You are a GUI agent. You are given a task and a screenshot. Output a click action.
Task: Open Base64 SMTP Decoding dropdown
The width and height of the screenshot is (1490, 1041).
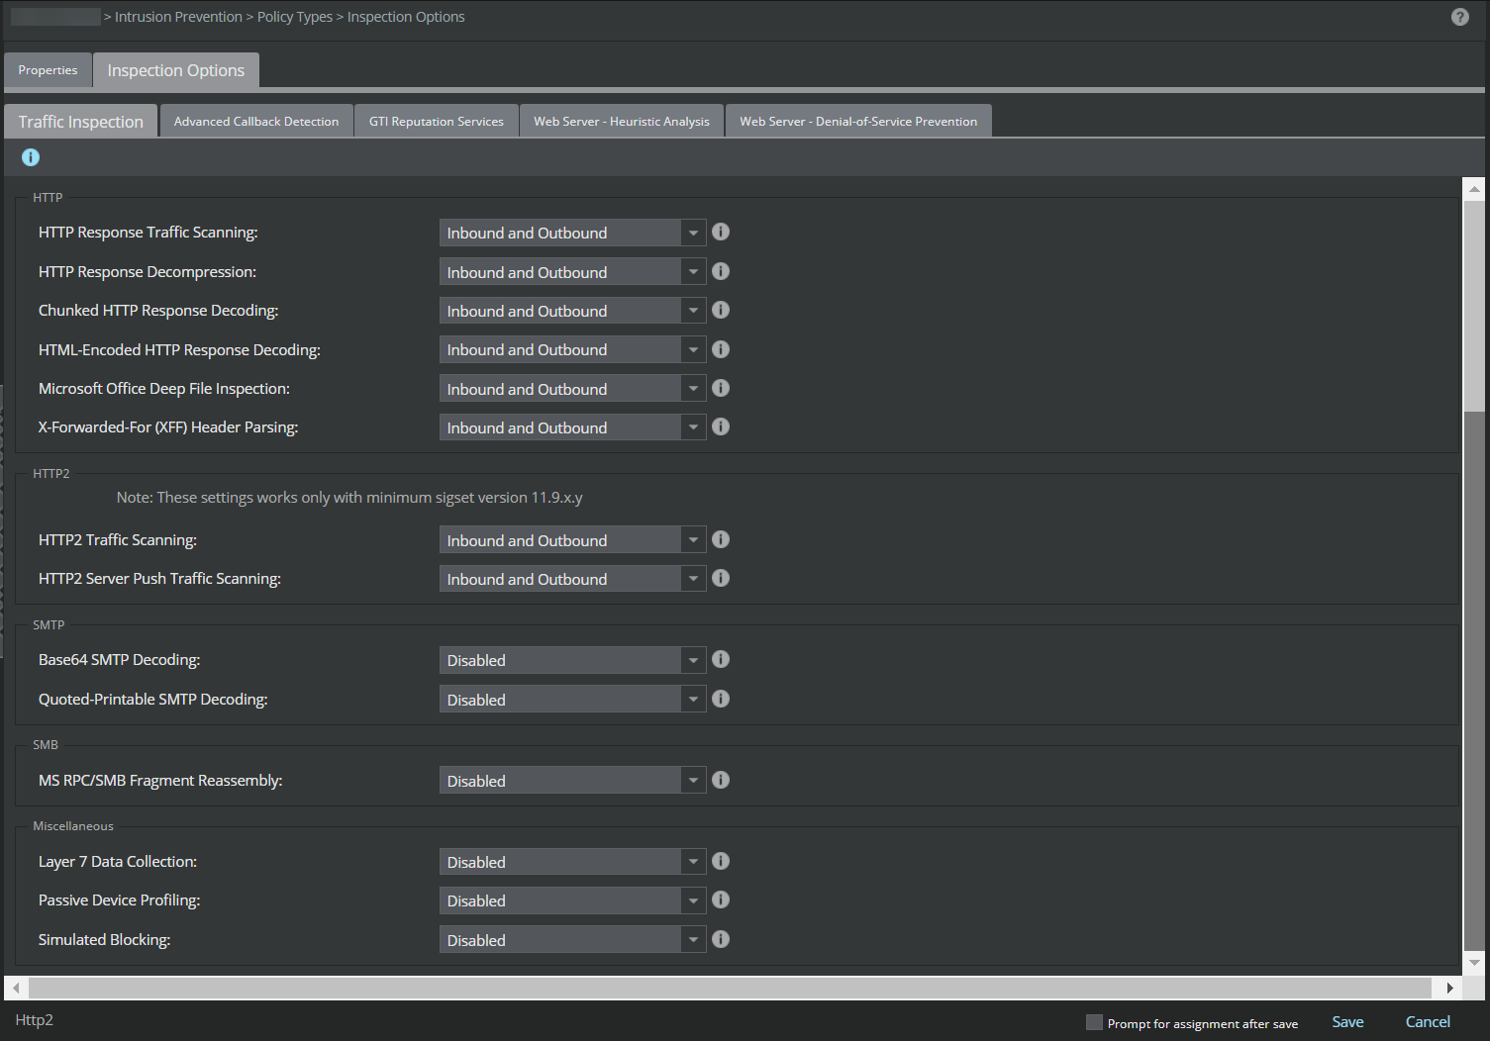(572, 660)
